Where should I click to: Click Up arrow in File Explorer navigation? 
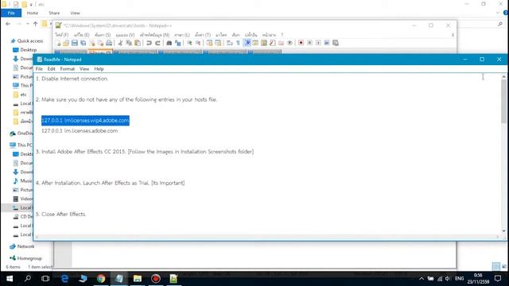(x=35, y=24)
